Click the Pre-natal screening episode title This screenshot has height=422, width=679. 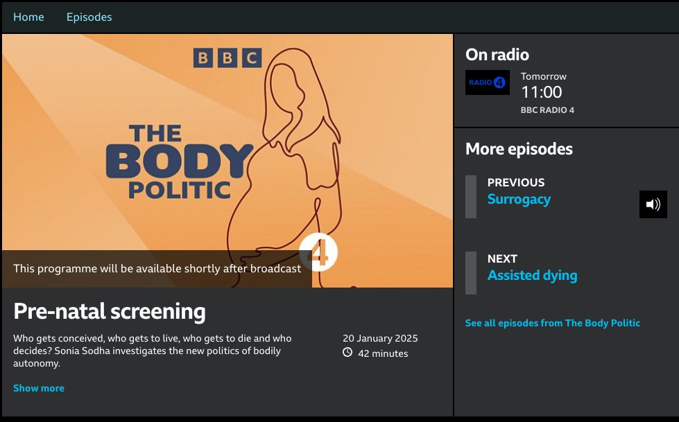pos(111,311)
